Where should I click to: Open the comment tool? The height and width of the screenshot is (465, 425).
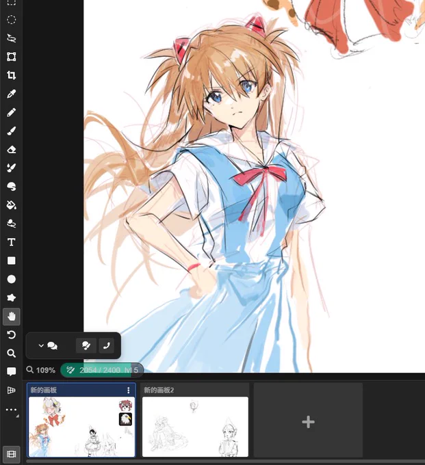(11, 371)
